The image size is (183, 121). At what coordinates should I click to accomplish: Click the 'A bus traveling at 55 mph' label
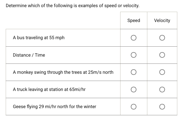39,38
